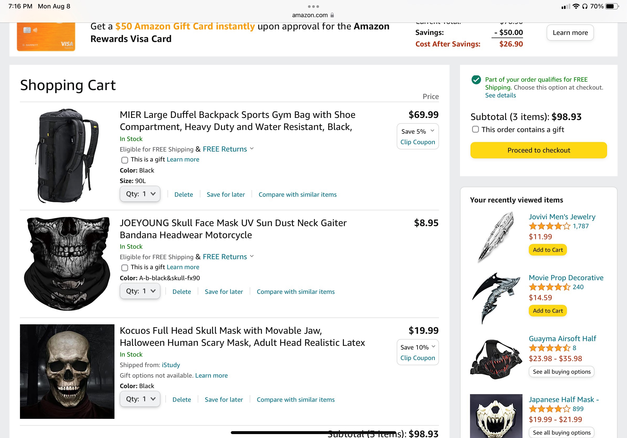Viewport: 627px width, 438px height.
Task: Expand the Save 5% coupon details
Action: [x=432, y=131]
